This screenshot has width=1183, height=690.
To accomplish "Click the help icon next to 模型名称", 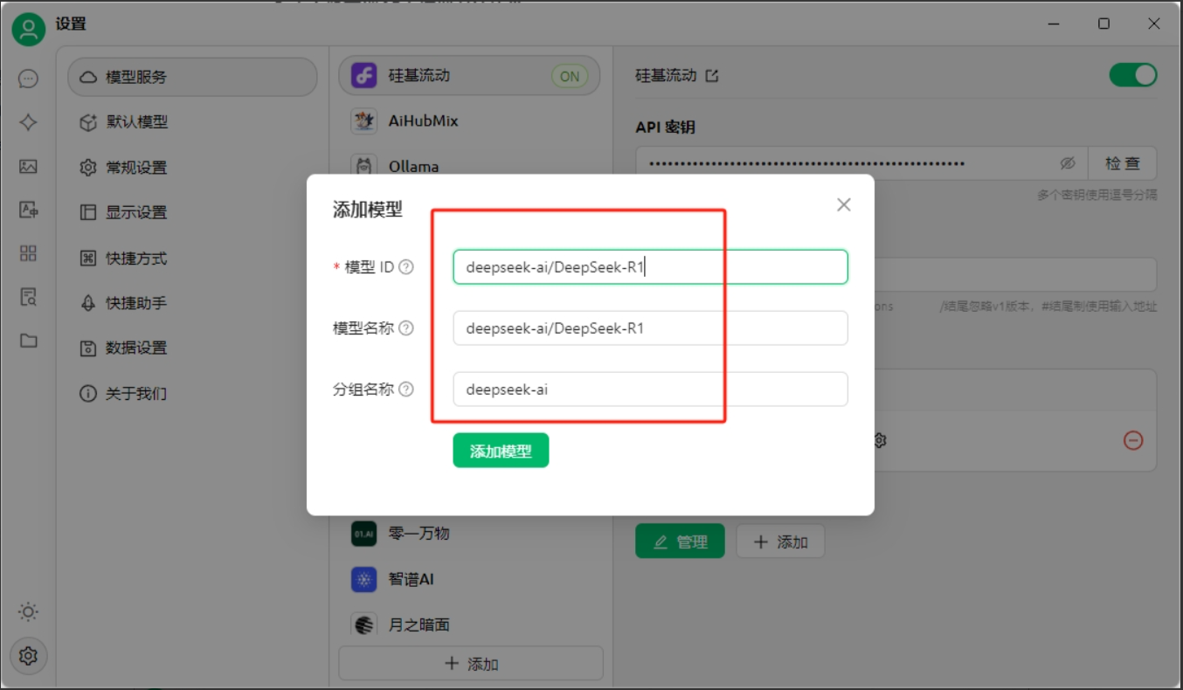I will click(405, 328).
